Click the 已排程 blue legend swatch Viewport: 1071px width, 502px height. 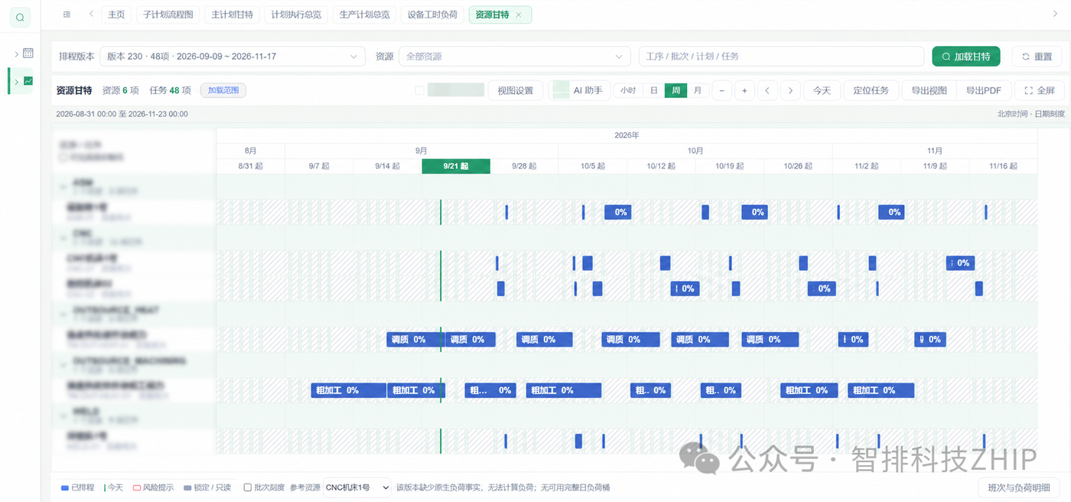tap(65, 487)
